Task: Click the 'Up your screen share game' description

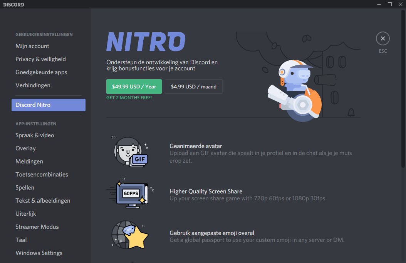Action: coord(248,198)
